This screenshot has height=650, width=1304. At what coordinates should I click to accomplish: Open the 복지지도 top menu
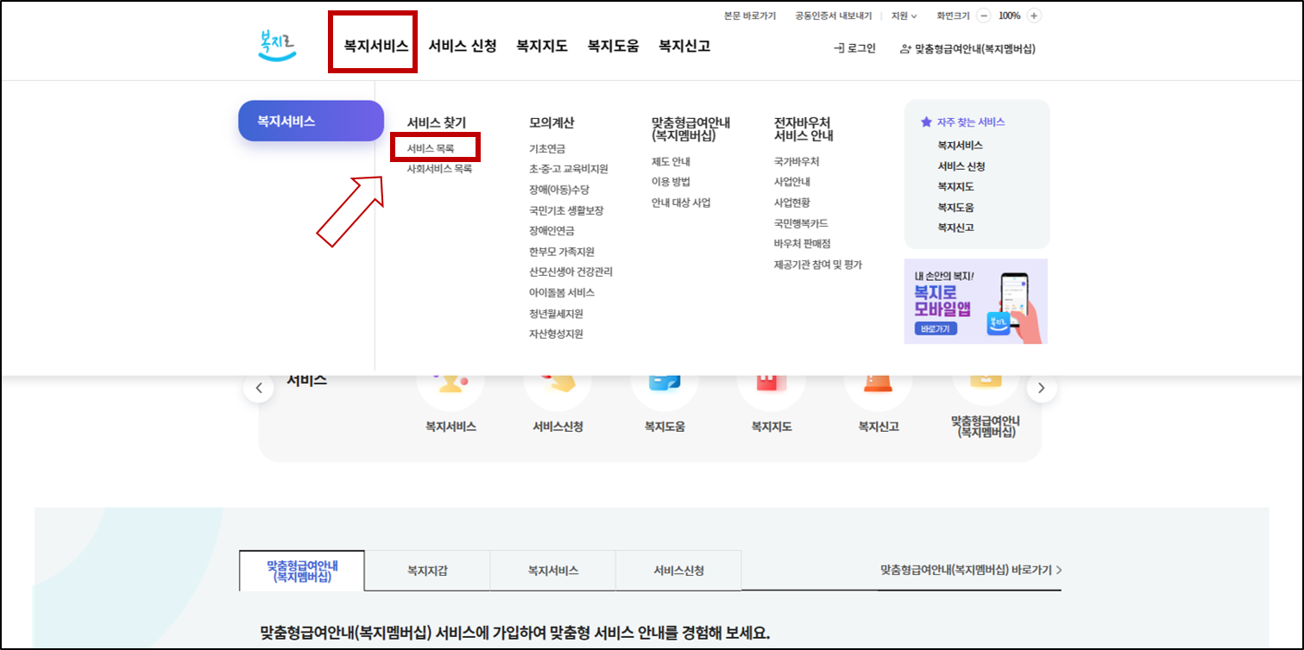[542, 46]
